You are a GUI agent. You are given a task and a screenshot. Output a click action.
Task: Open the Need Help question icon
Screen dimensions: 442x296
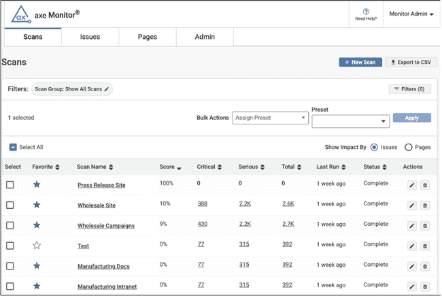366,12
